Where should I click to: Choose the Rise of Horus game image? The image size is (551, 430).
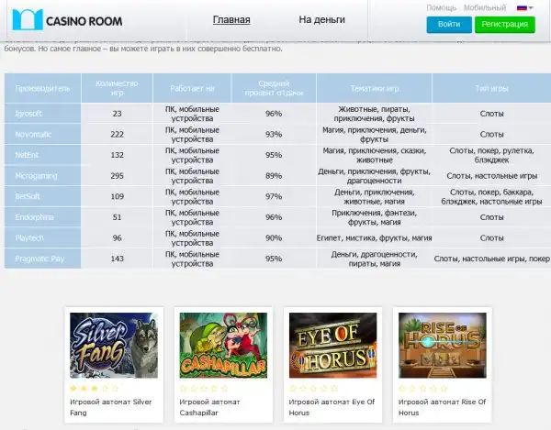pyautogui.click(x=441, y=346)
